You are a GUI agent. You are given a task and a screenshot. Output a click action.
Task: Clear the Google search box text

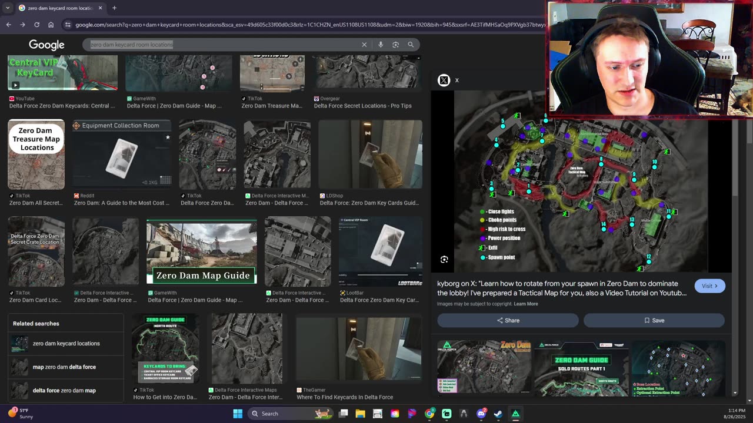[x=364, y=45]
